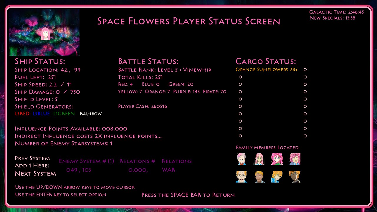Select the laughing elderly blond man with glasses
The width and height of the screenshot is (377, 212).
242,177
